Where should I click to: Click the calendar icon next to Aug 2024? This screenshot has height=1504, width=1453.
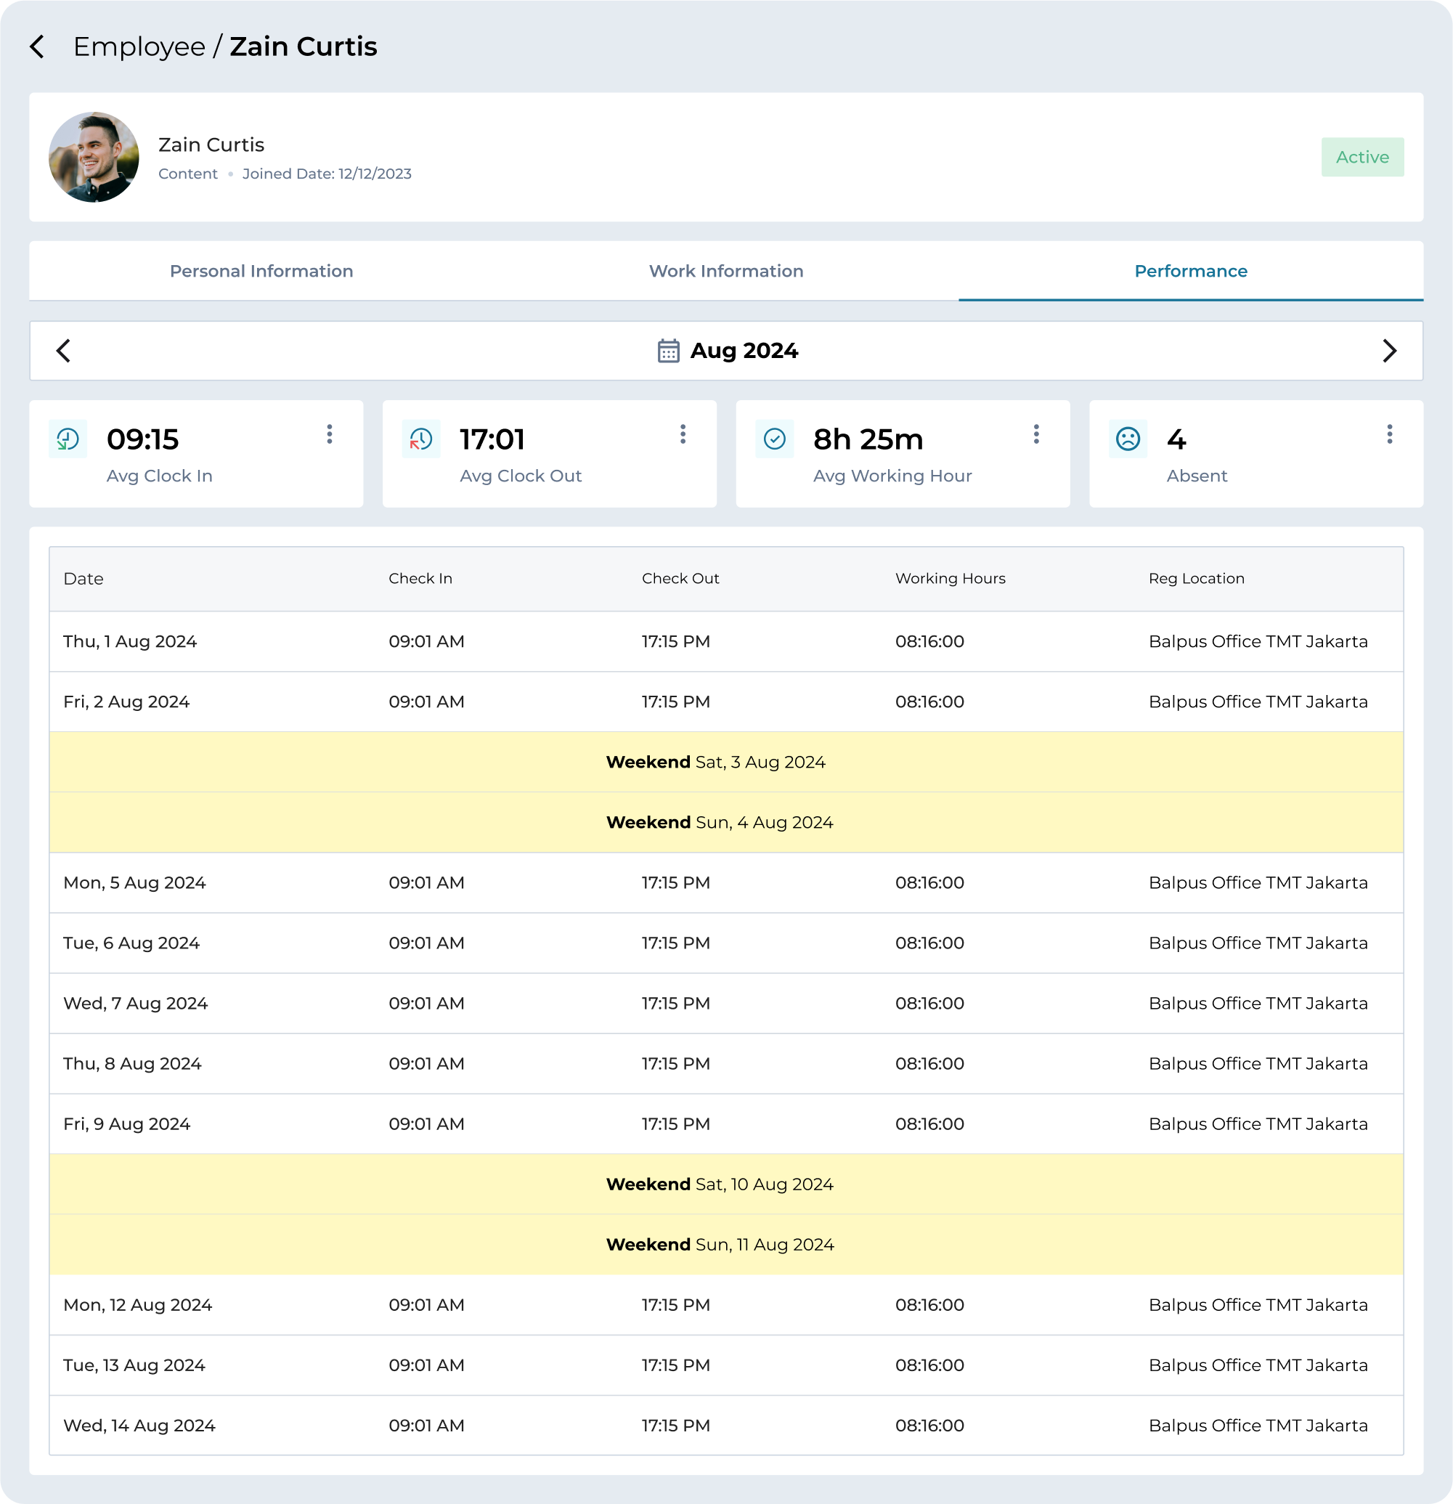[x=668, y=351]
